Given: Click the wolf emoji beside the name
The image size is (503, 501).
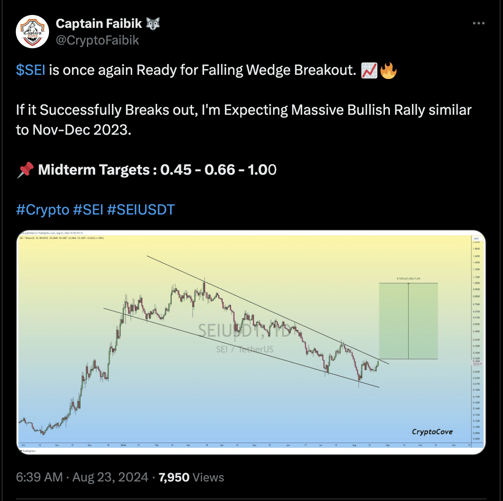Looking at the screenshot, I should pyautogui.click(x=153, y=24).
